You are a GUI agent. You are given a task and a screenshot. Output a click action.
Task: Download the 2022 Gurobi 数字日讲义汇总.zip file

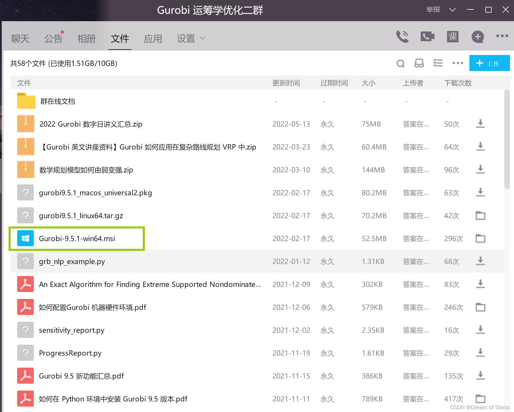click(480, 124)
